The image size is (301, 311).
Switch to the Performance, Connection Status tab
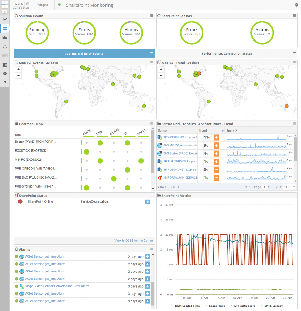coord(227,53)
